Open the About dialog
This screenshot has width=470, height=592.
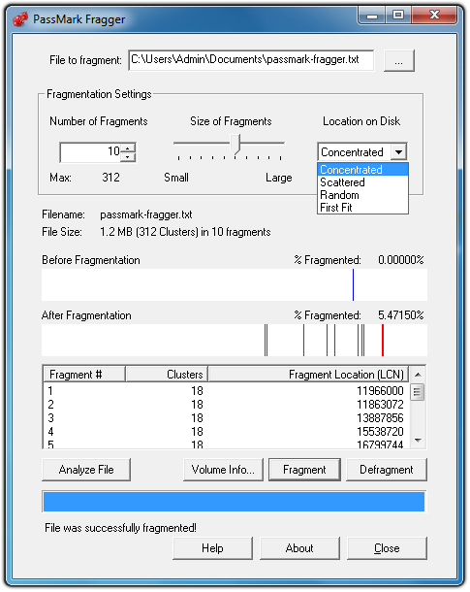pyautogui.click(x=299, y=548)
